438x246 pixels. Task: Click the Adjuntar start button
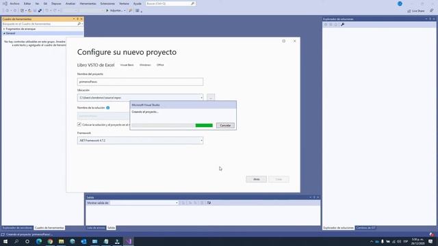[x=114, y=11]
